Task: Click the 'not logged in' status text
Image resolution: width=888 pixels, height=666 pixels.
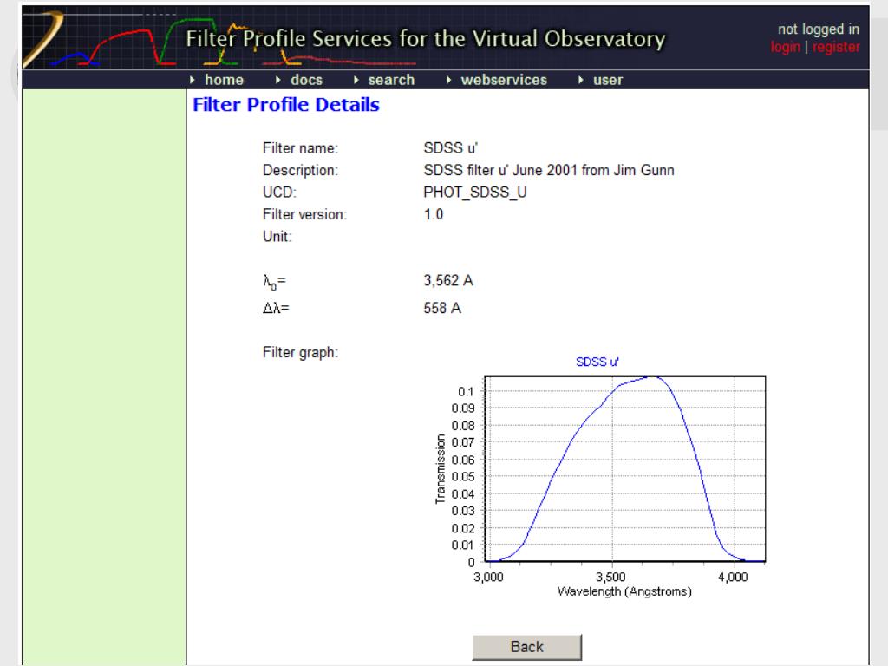Action: coord(819,29)
